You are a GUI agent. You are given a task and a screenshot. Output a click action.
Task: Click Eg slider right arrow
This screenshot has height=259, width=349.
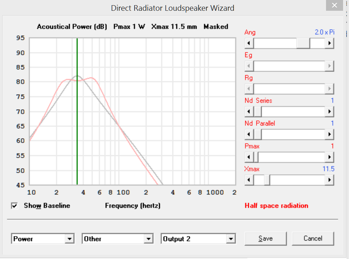point(329,66)
